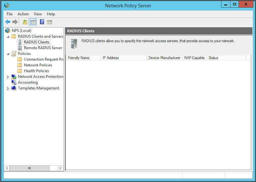Click the tree pane scrollbar right arrow

coord(61,168)
